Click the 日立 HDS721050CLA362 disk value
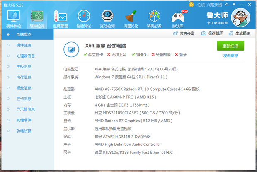This screenshot has width=257, height=172. coord(137,113)
